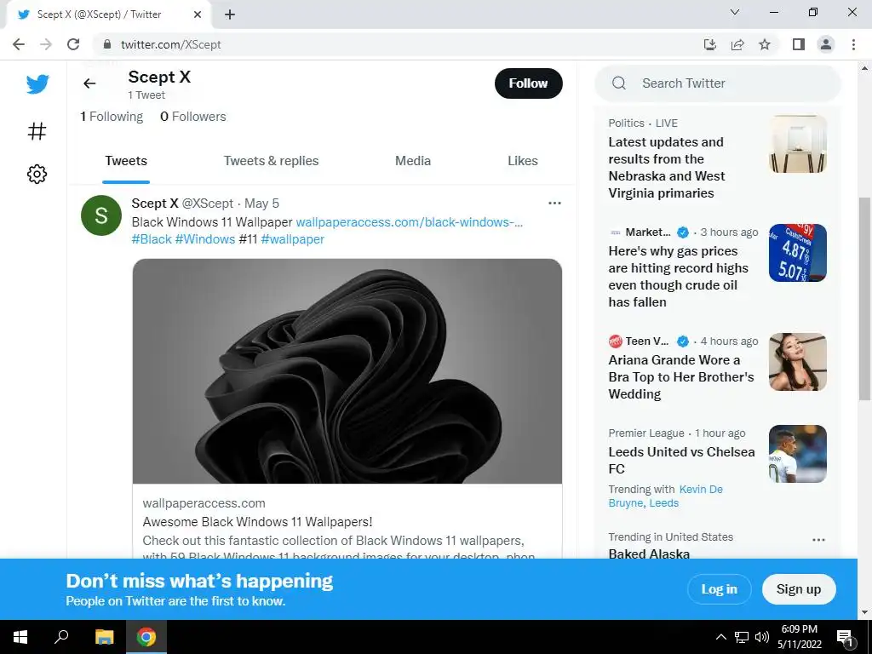Click in the Search Twitter field
The height and width of the screenshot is (654, 872).
coord(717,83)
